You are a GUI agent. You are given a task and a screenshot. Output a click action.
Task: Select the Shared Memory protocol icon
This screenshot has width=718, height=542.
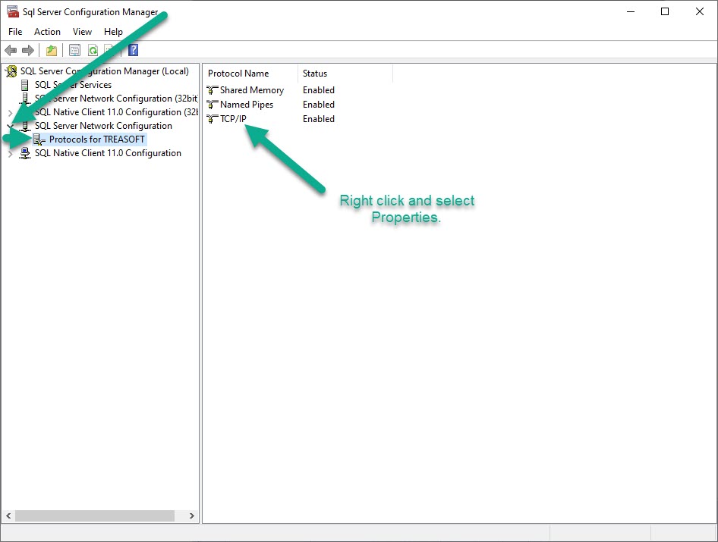click(212, 90)
